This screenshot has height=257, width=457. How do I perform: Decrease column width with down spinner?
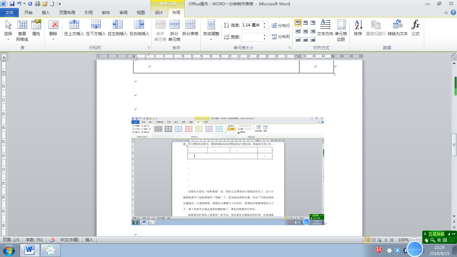(265, 39)
